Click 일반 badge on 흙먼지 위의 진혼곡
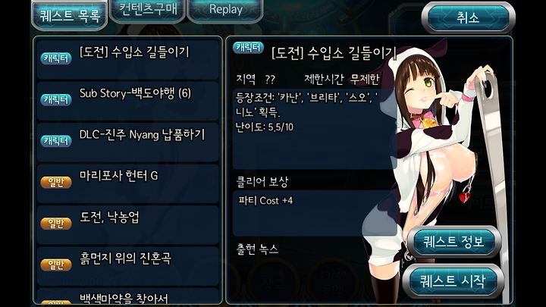 [55, 265]
